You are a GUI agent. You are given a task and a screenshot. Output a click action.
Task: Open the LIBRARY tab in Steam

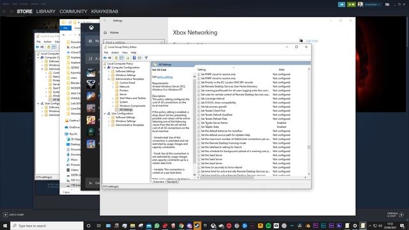tap(46, 11)
